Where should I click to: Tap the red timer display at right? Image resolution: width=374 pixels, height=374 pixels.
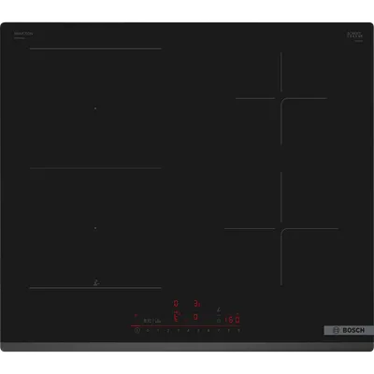click(x=232, y=320)
